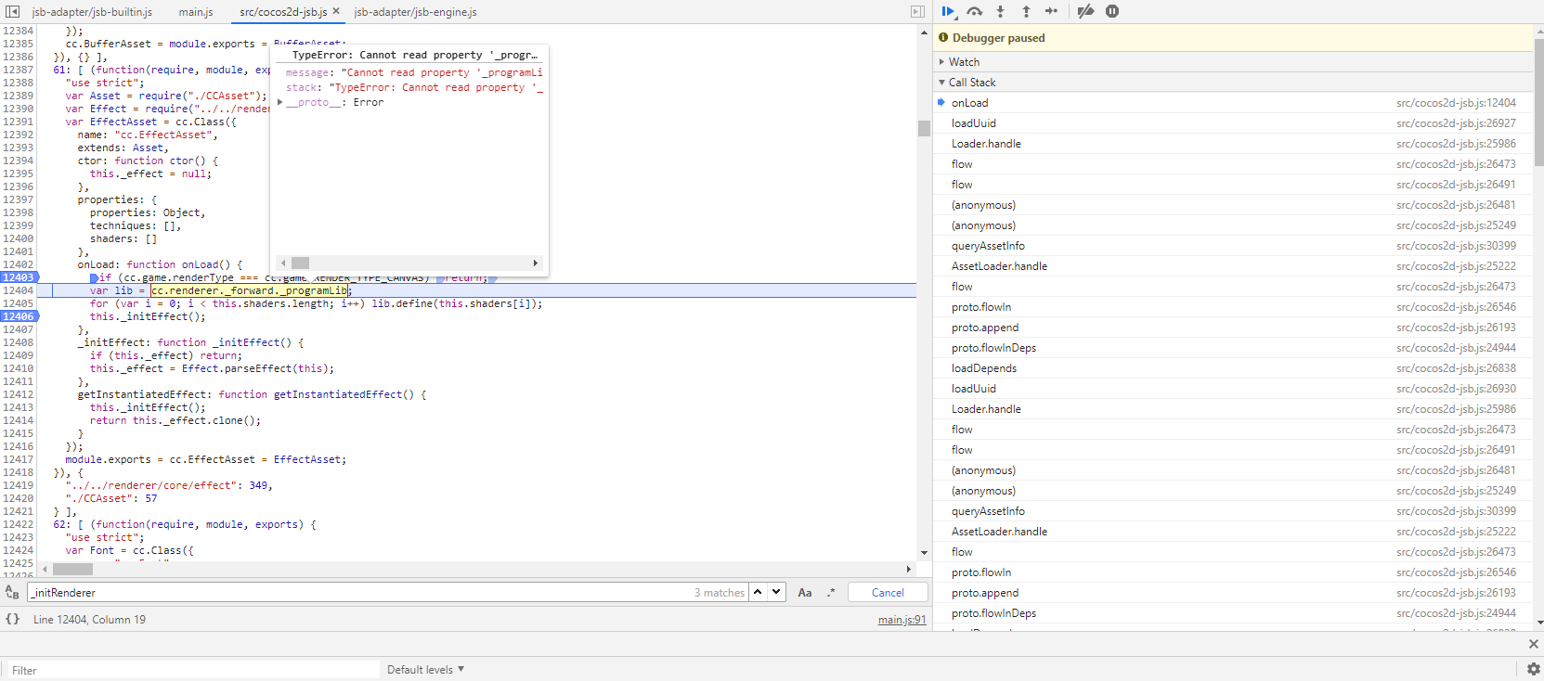Viewport: 1544px width, 681px height.
Task: Resume script execution
Action: click(x=948, y=11)
